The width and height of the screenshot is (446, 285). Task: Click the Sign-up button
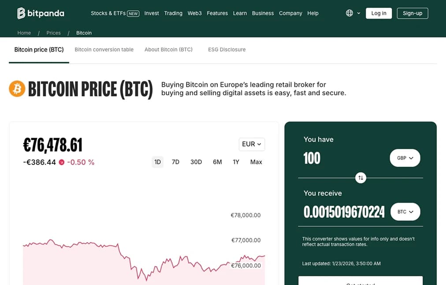coord(412,13)
